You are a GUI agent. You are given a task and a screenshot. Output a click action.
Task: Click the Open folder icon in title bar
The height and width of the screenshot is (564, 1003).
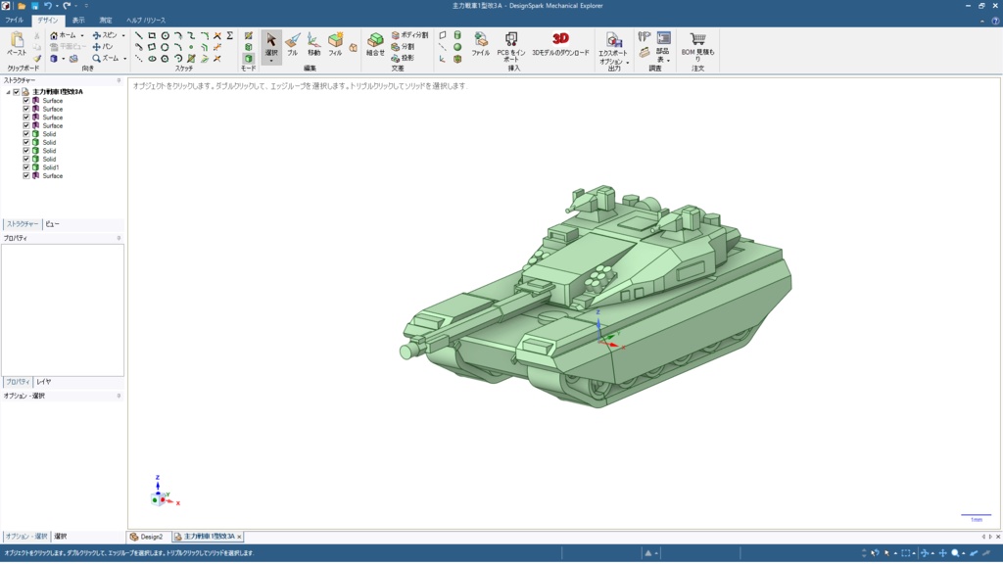[22, 6]
